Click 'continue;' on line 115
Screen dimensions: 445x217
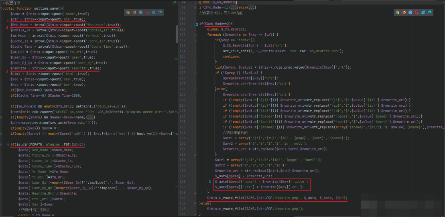click(232, 57)
